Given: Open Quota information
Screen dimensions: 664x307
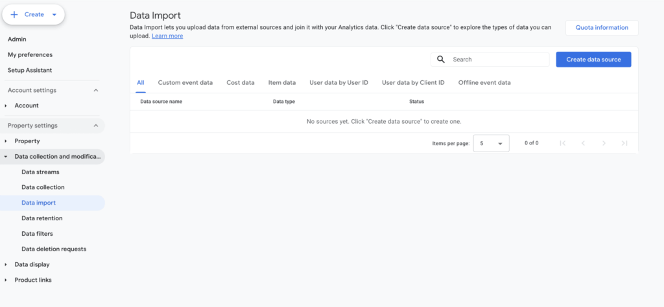Looking at the screenshot, I should point(602,28).
